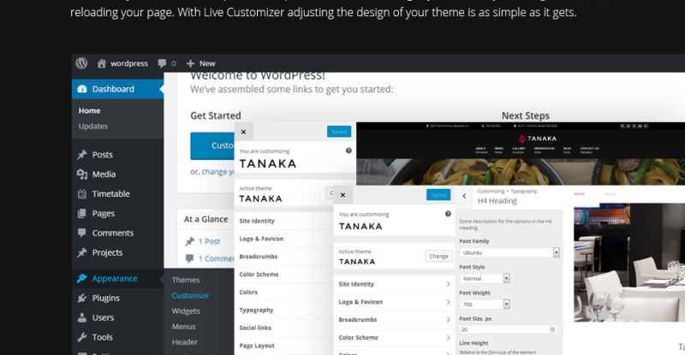Click Saved button in front customizer panel
Screen dimensions: 685x355
(x=438, y=195)
